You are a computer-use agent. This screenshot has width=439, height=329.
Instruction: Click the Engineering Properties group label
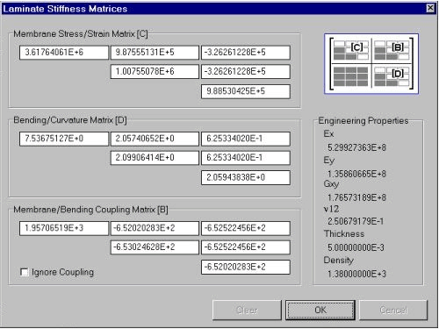coord(363,120)
